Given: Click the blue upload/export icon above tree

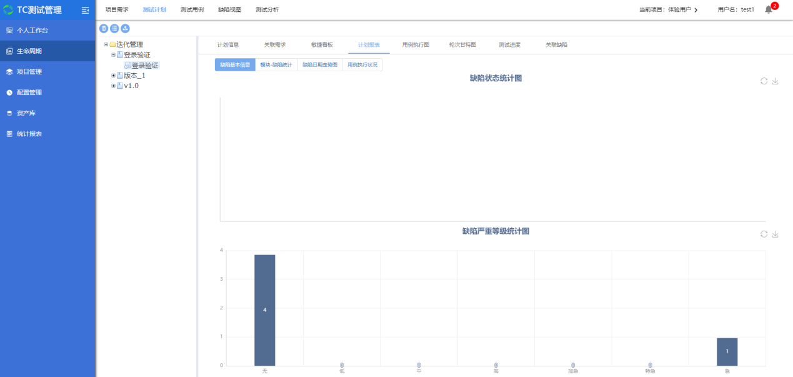Looking at the screenshot, I should pos(125,28).
